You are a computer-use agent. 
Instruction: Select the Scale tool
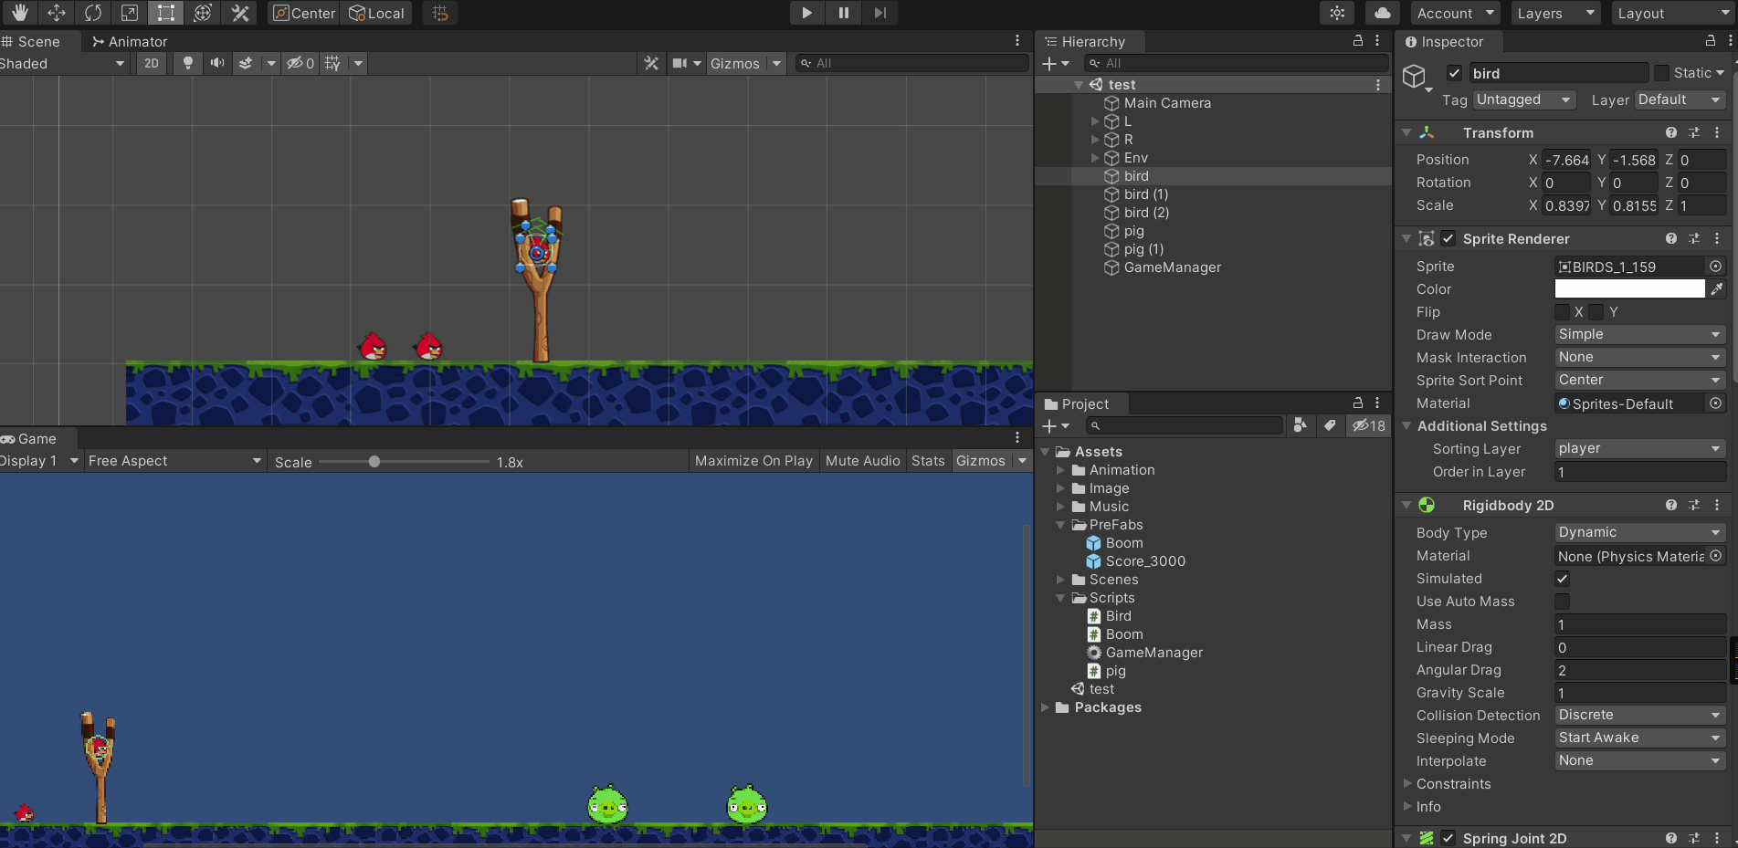click(x=129, y=13)
